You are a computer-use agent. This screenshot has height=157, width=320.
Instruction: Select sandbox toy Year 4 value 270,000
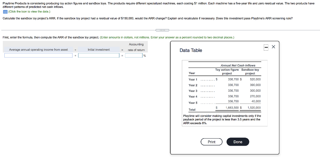(255, 96)
